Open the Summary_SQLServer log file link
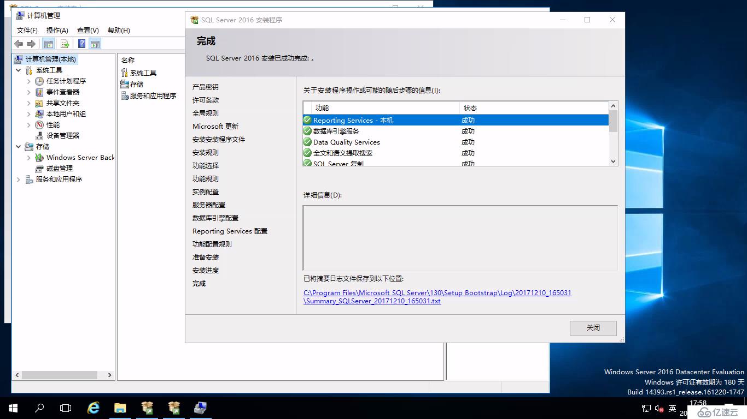 pyautogui.click(x=437, y=297)
